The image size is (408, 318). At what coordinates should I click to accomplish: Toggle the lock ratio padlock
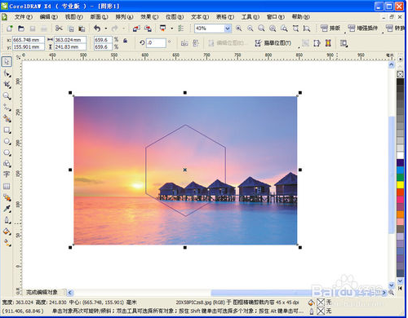[x=125, y=40]
